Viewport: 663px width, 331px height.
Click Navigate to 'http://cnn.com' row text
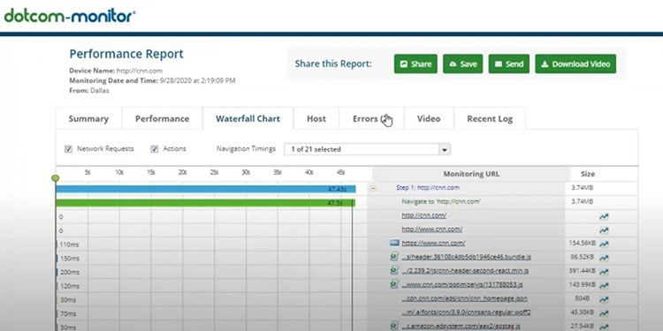tap(441, 201)
